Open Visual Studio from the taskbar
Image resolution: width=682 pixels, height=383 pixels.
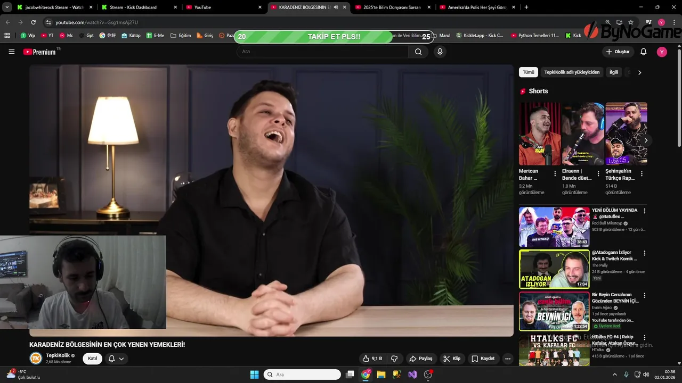coord(412,374)
